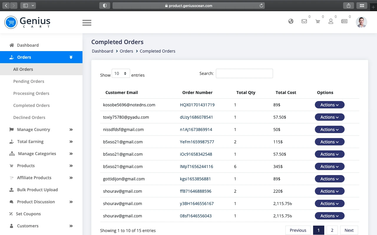Open Actions dropdown for order kgsi1653856881

click(x=329, y=179)
